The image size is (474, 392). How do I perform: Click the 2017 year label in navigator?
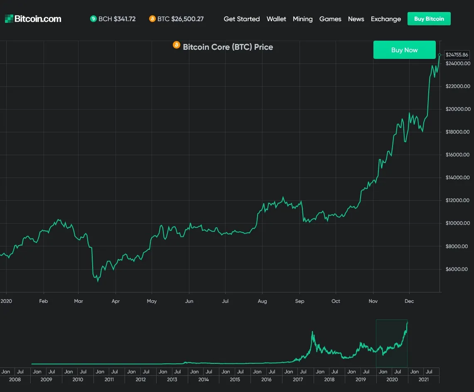pyautogui.click(x=298, y=379)
